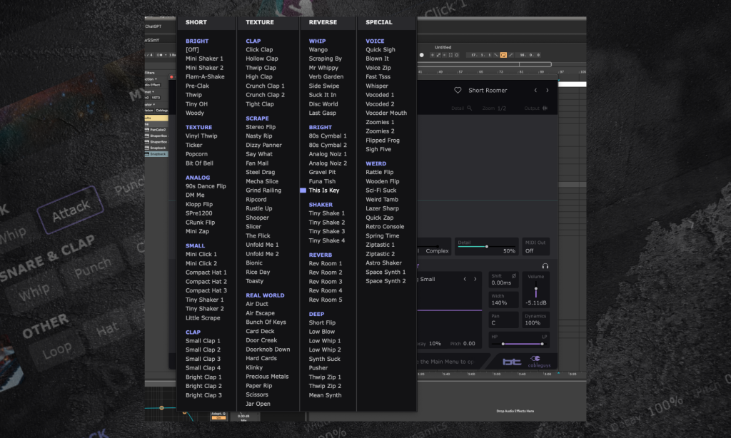Open the MIDI Out dropdown
This screenshot has width=731, height=438.
(535, 247)
